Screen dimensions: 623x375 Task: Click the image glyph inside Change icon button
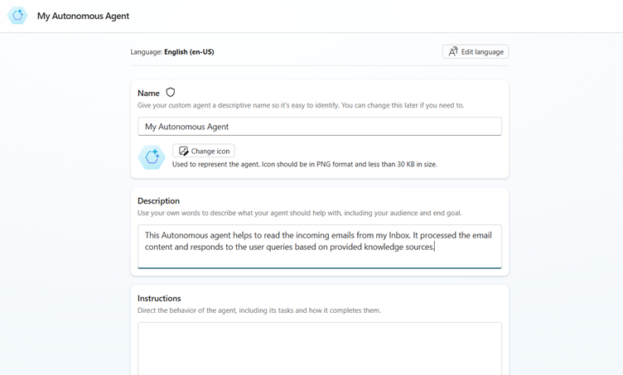coord(184,151)
